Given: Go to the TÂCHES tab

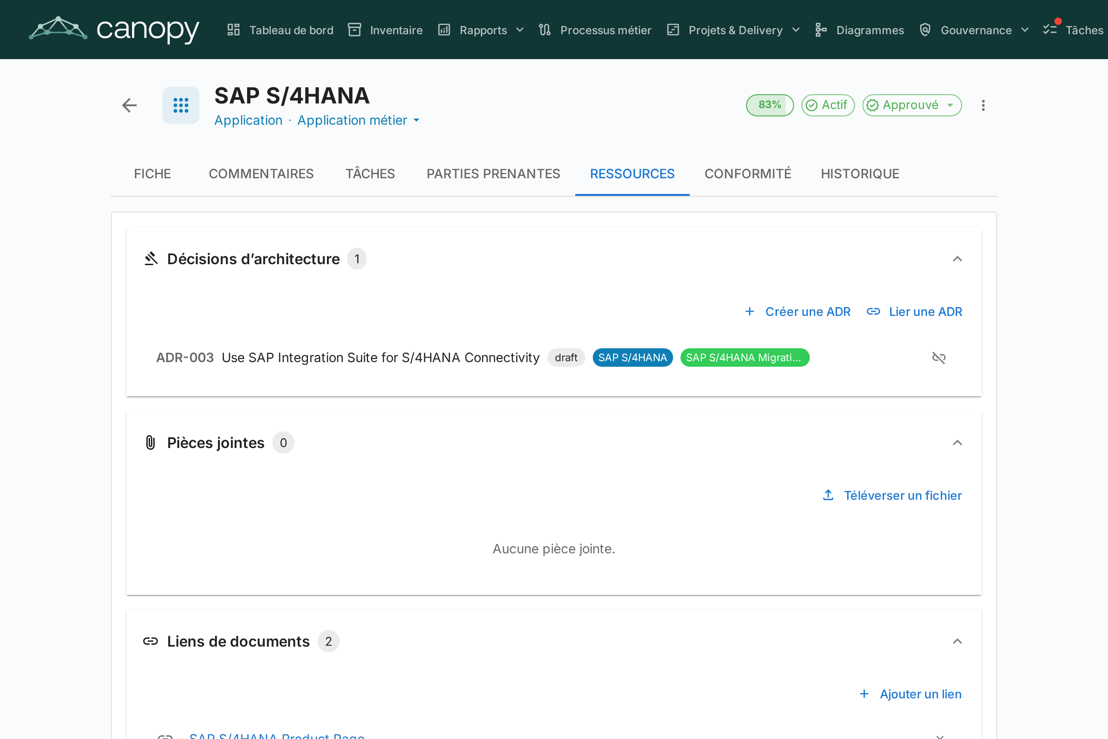Looking at the screenshot, I should point(370,174).
